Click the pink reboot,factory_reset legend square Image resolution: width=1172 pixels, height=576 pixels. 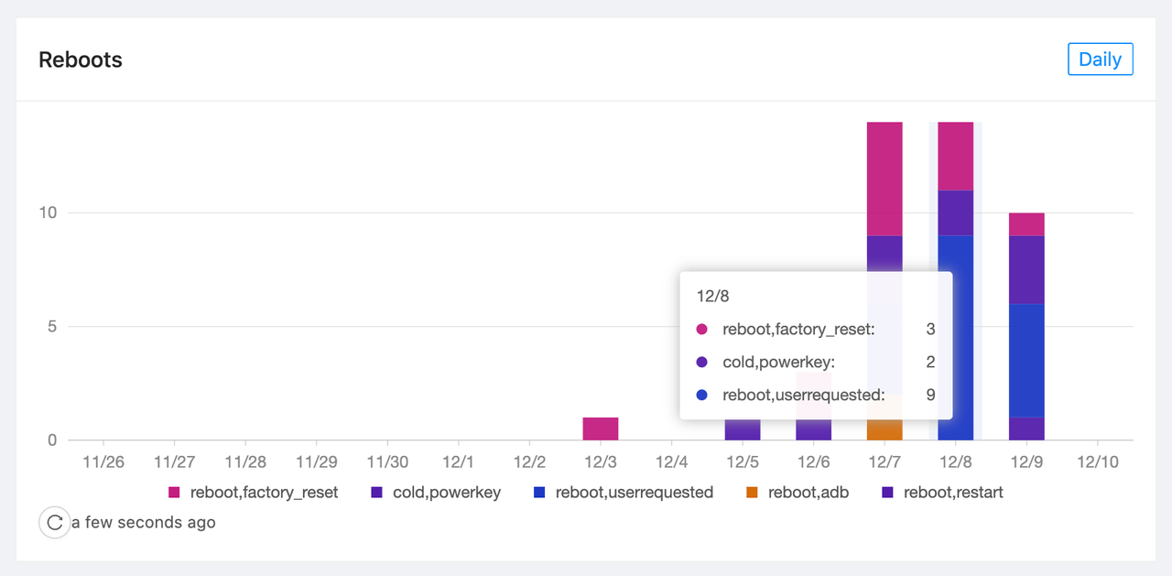pos(175,493)
